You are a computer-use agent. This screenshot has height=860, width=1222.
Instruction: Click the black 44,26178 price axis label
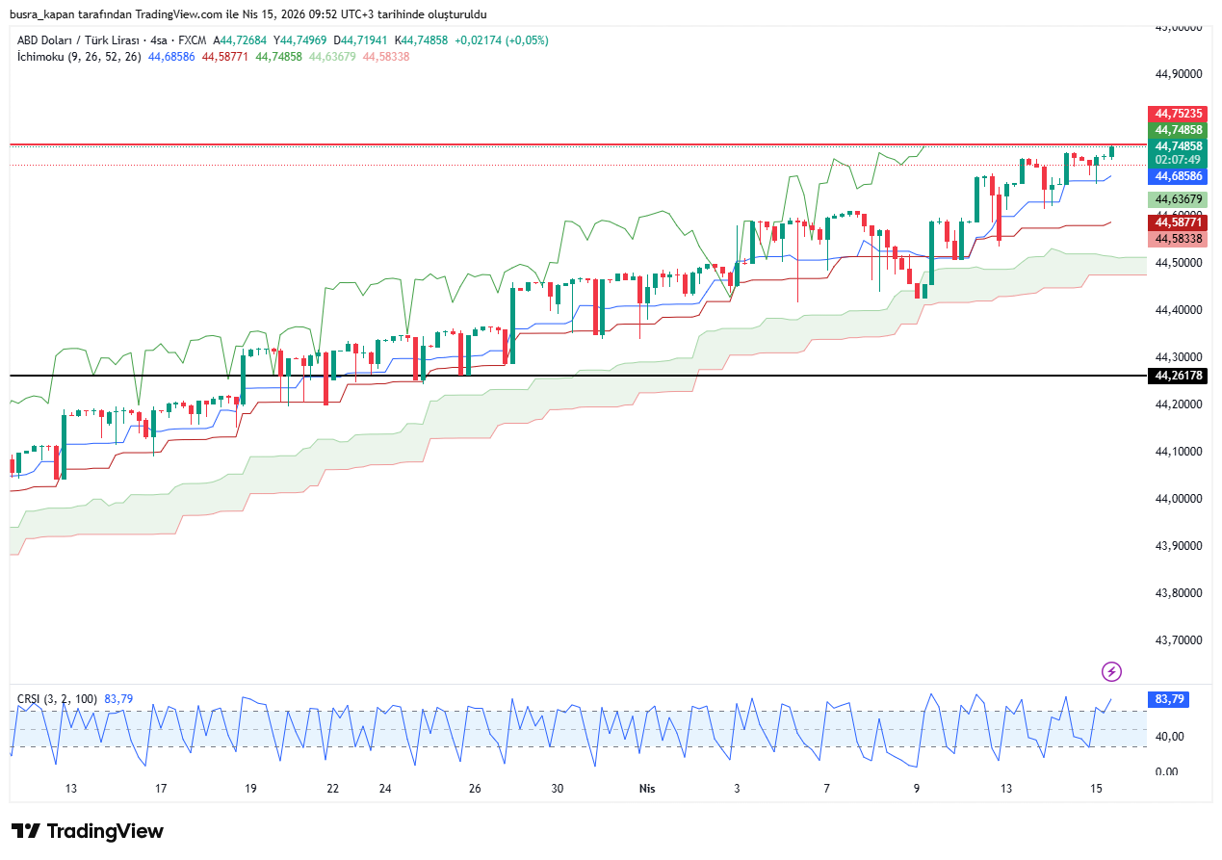[x=1178, y=376]
